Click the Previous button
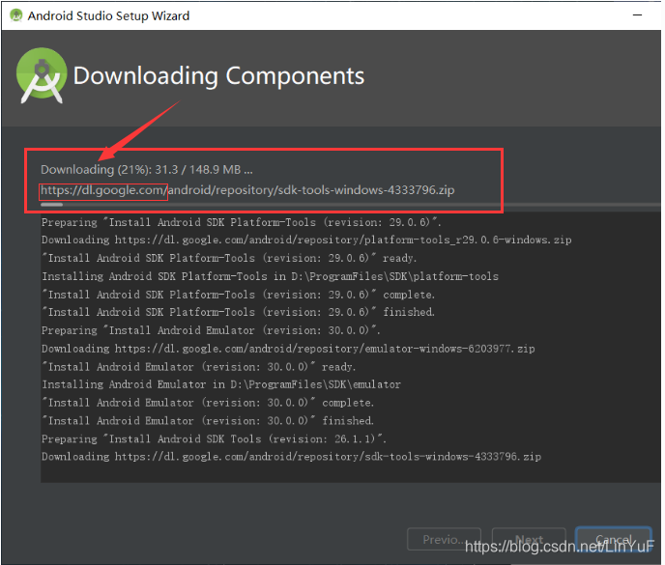The height and width of the screenshot is (565, 665). pos(444,539)
